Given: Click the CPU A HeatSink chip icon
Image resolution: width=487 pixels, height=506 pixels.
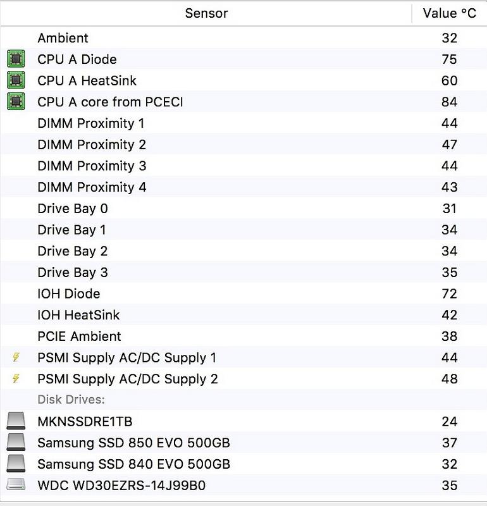Looking at the screenshot, I should pyautogui.click(x=16, y=80).
